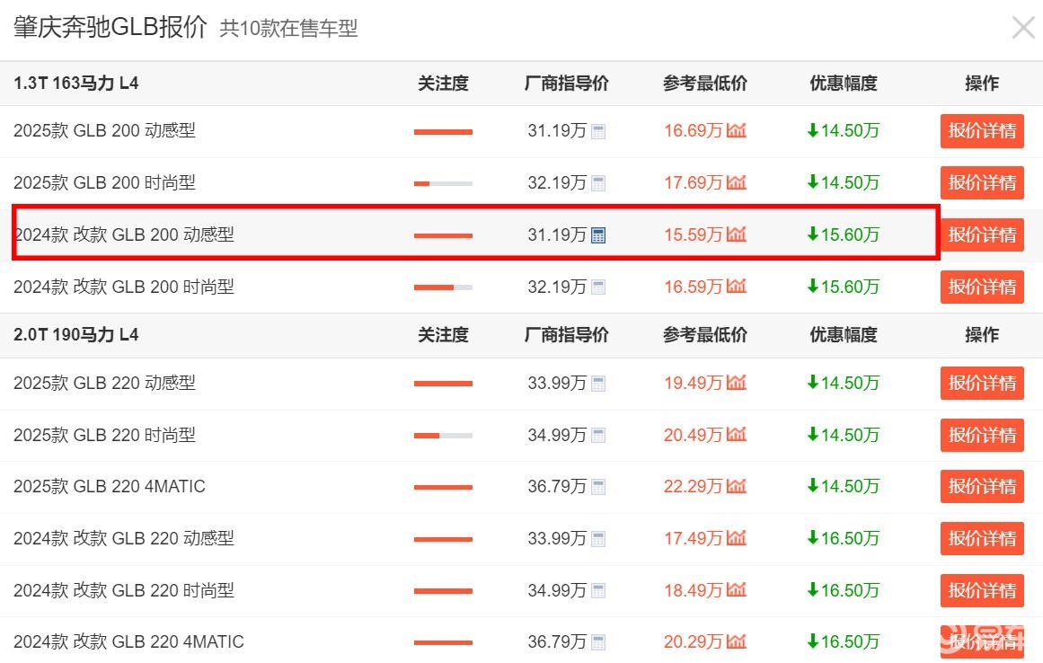Open 报价详情 for 2024款 改款 GLB 220 动感型
Screen dimensions: 1043x663
click(982, 539)
